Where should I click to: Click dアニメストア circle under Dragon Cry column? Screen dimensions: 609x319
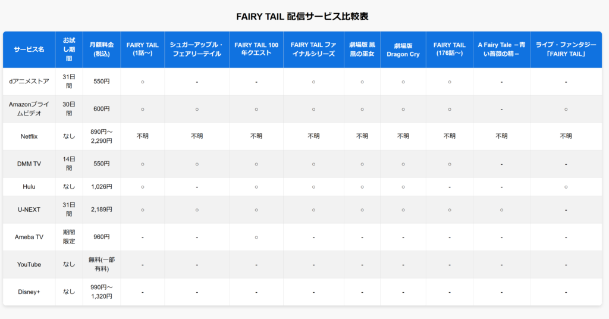[x=403, y=82]
